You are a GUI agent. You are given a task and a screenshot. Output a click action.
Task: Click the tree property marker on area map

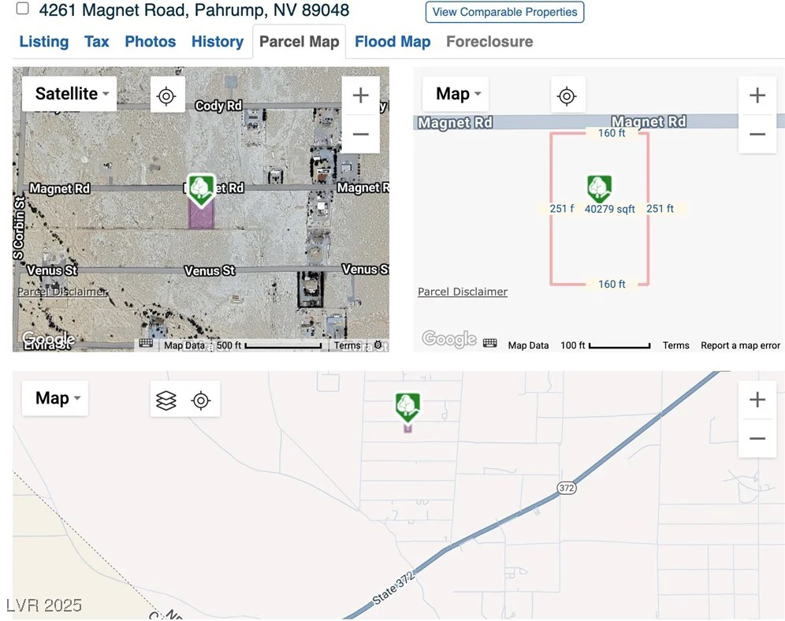408,407
